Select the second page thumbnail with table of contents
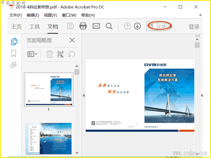The width and height of the screenshot is (211, 158). tap(49, 139)
